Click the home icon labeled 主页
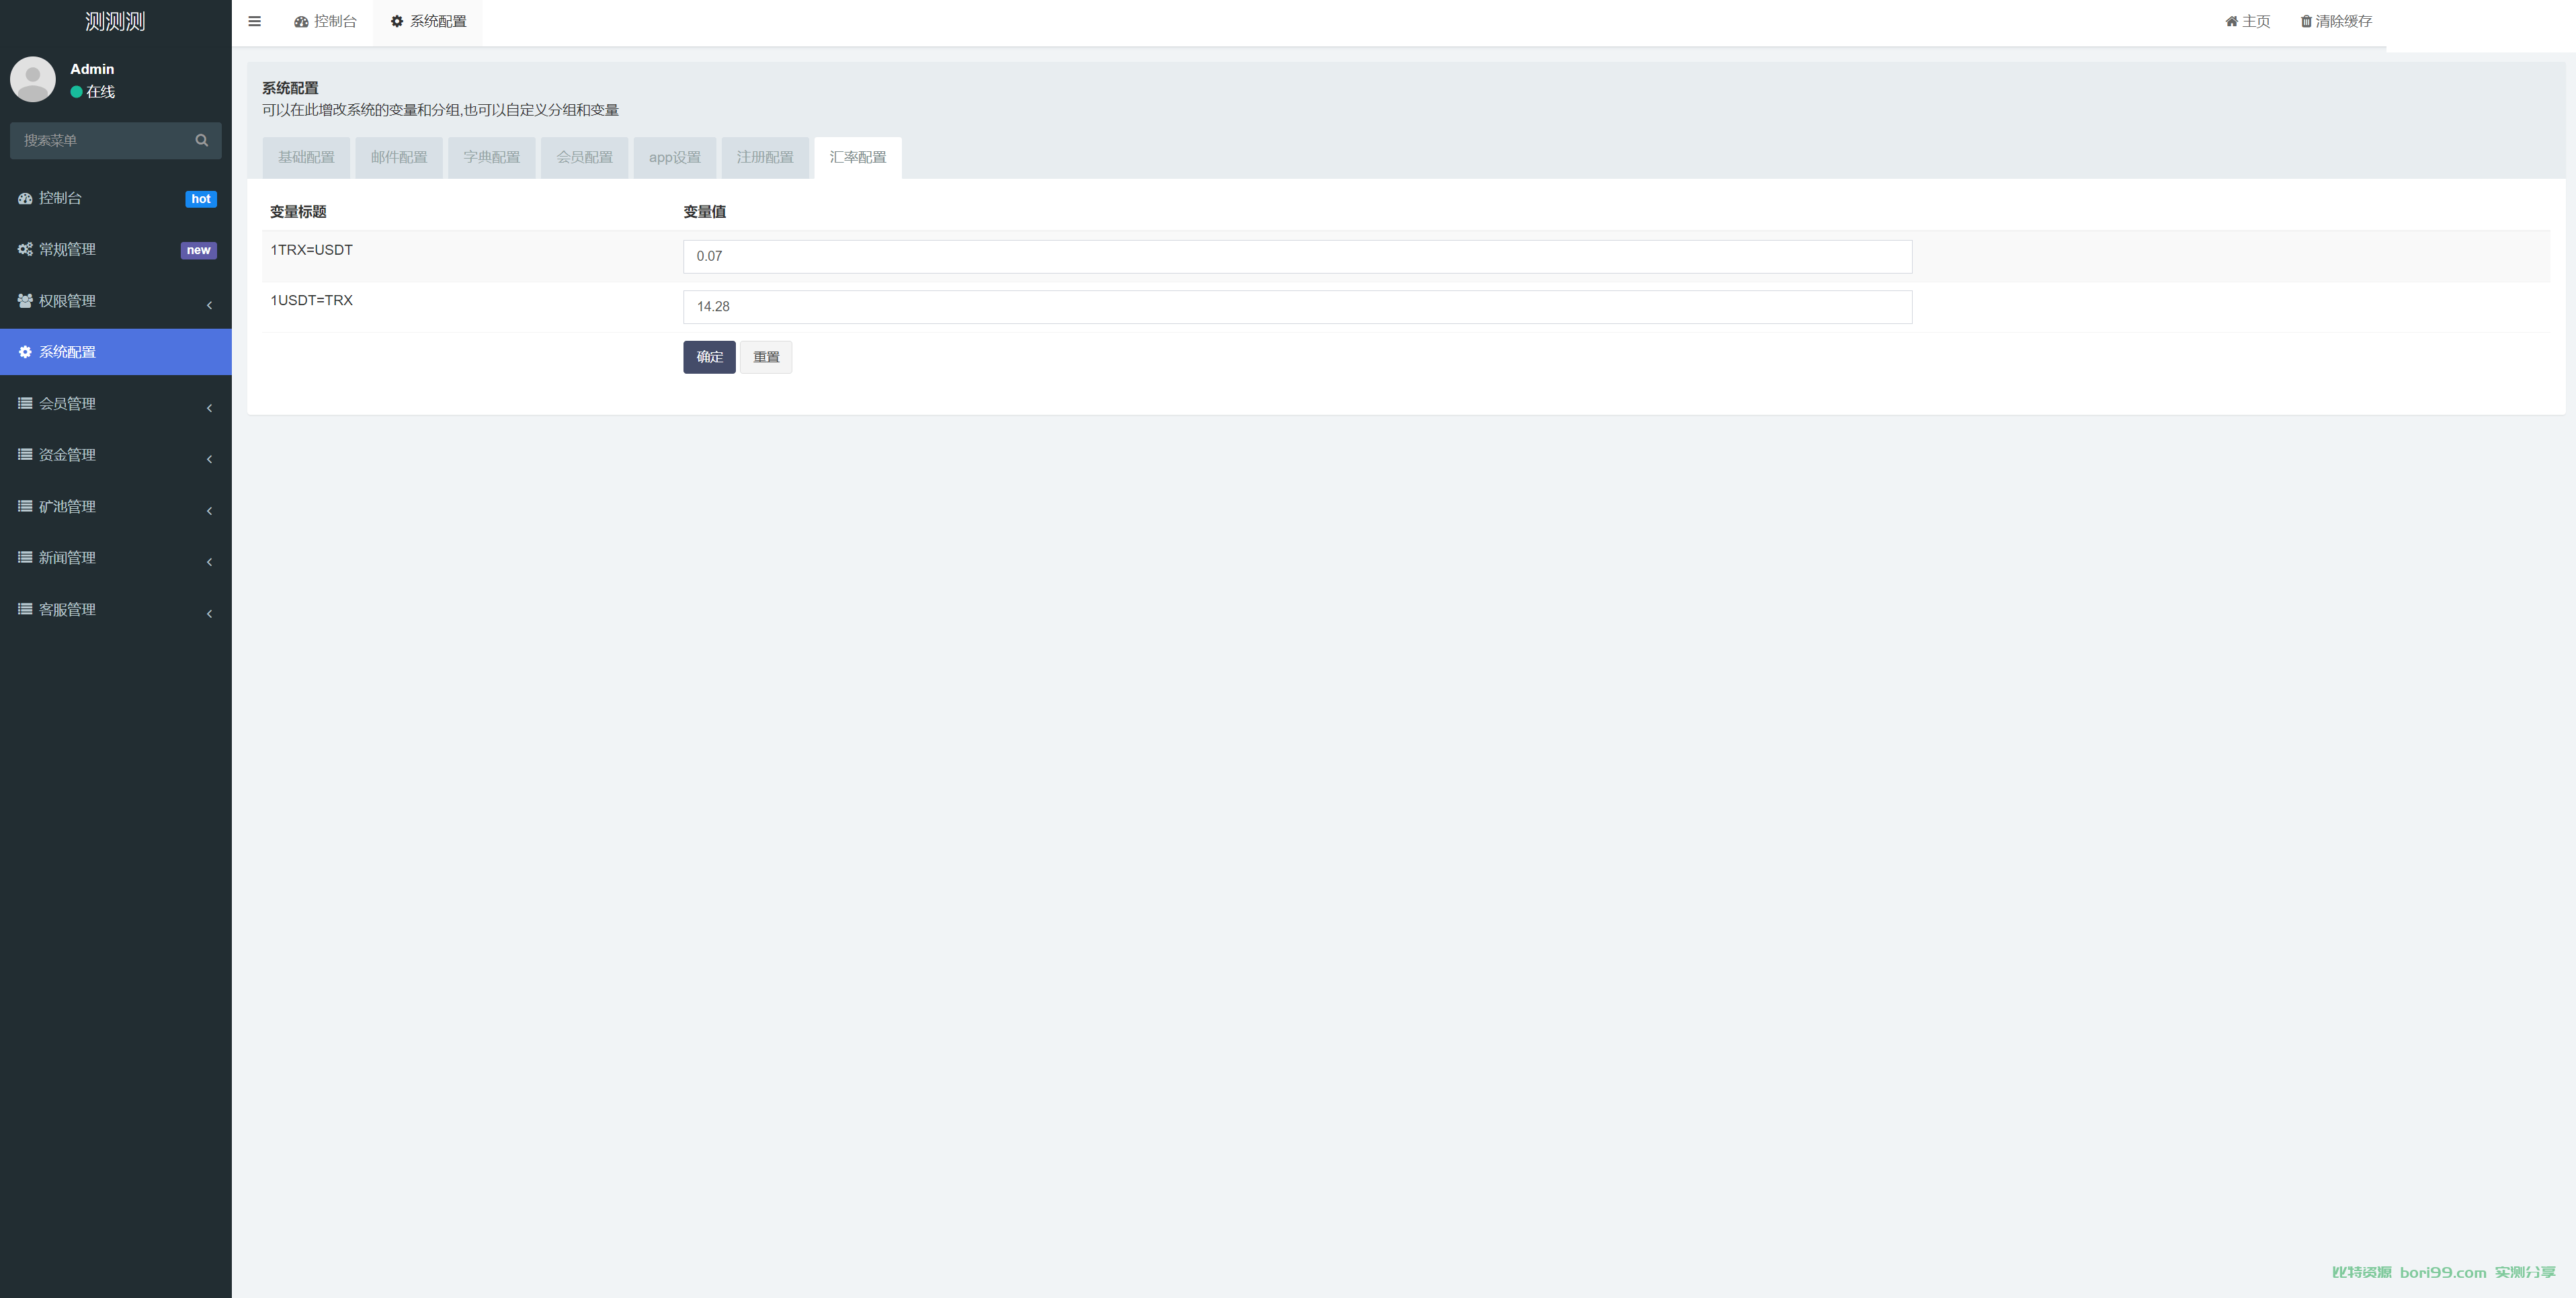 click(2231, 21)
